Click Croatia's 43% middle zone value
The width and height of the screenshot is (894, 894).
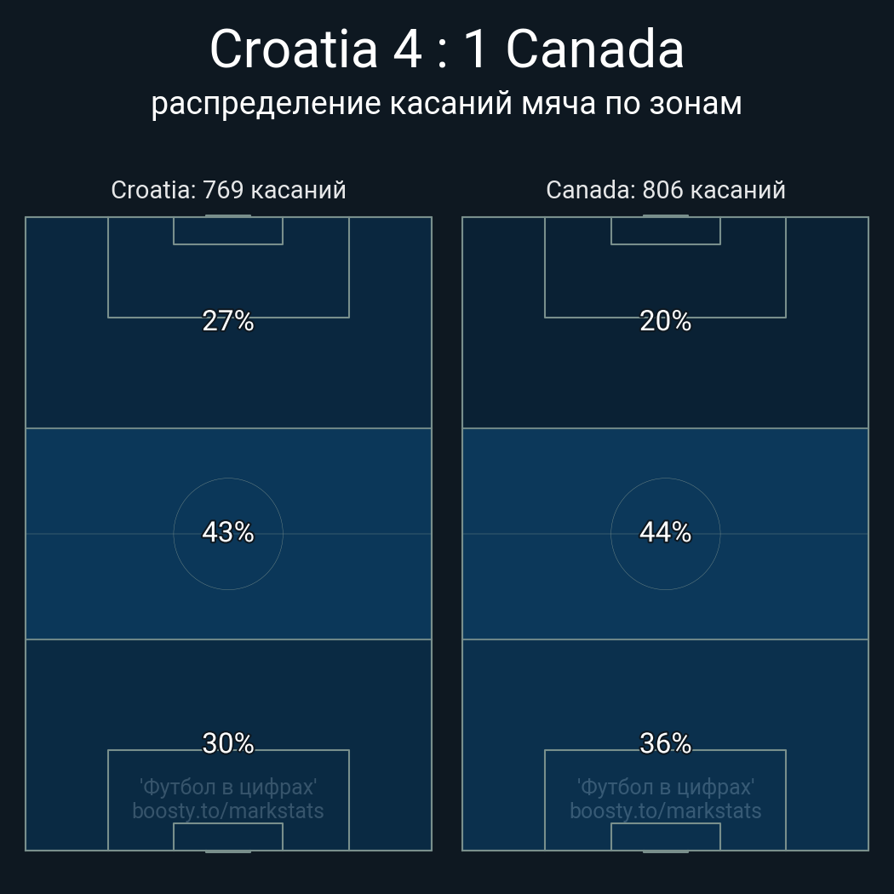coord(228,532)
